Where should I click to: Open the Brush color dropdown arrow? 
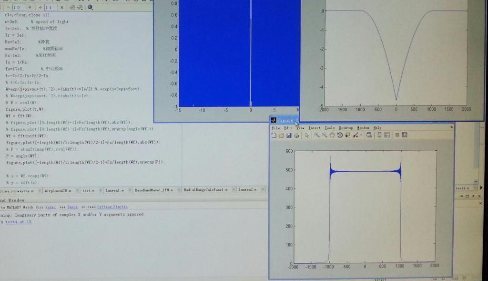[x=361, y=135]
